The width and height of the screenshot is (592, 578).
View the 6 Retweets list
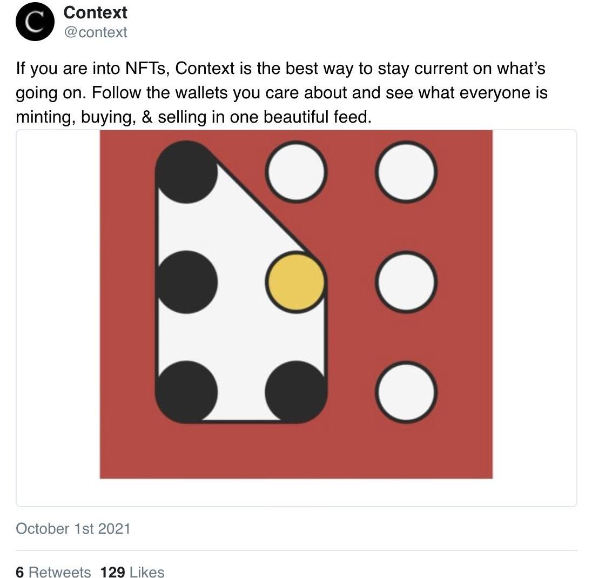tap(53, 572)
